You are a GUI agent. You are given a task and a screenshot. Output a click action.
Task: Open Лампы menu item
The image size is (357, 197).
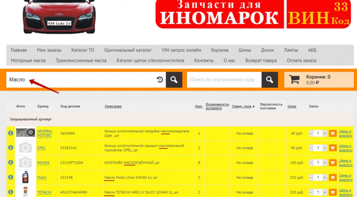[291, 50]
